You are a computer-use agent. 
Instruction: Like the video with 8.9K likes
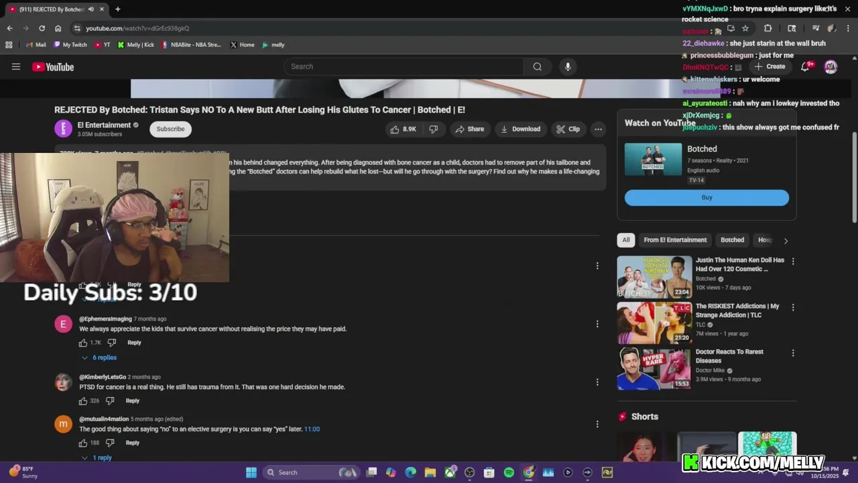[404, 129]
